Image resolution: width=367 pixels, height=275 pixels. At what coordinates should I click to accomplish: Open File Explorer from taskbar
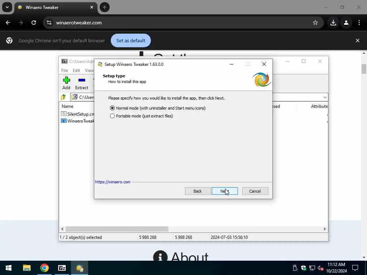click(x=27, y=268)
